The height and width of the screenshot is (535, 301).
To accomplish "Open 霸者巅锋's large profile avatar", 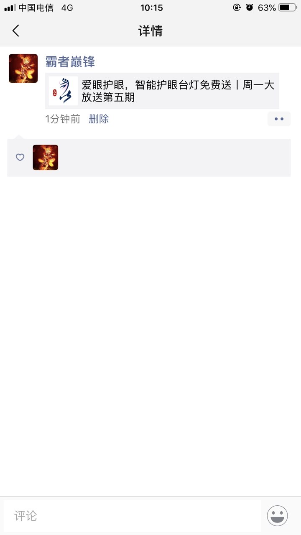I will coord(23,69).
